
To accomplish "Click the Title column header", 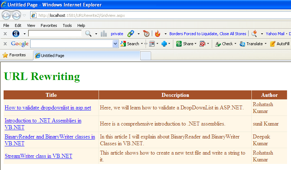I will click(51, 95).
